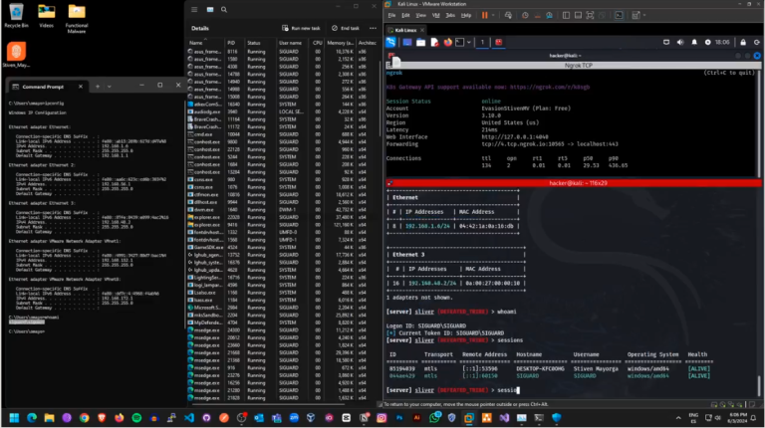The width and height of the screenshot is (765, 428).
Task: Select lsass.exe process row
Action: pos(283,301)
